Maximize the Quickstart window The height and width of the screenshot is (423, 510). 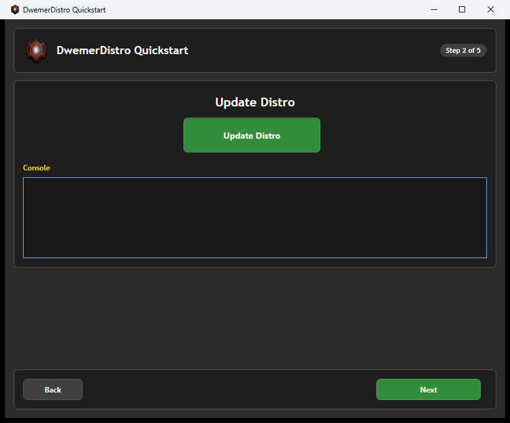click(462, 9)
